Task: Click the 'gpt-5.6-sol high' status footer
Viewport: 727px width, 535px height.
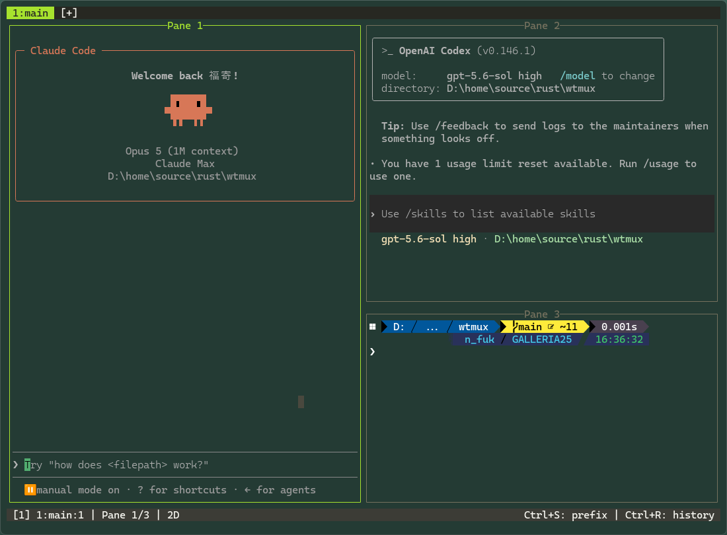Action: coord(429,239)
